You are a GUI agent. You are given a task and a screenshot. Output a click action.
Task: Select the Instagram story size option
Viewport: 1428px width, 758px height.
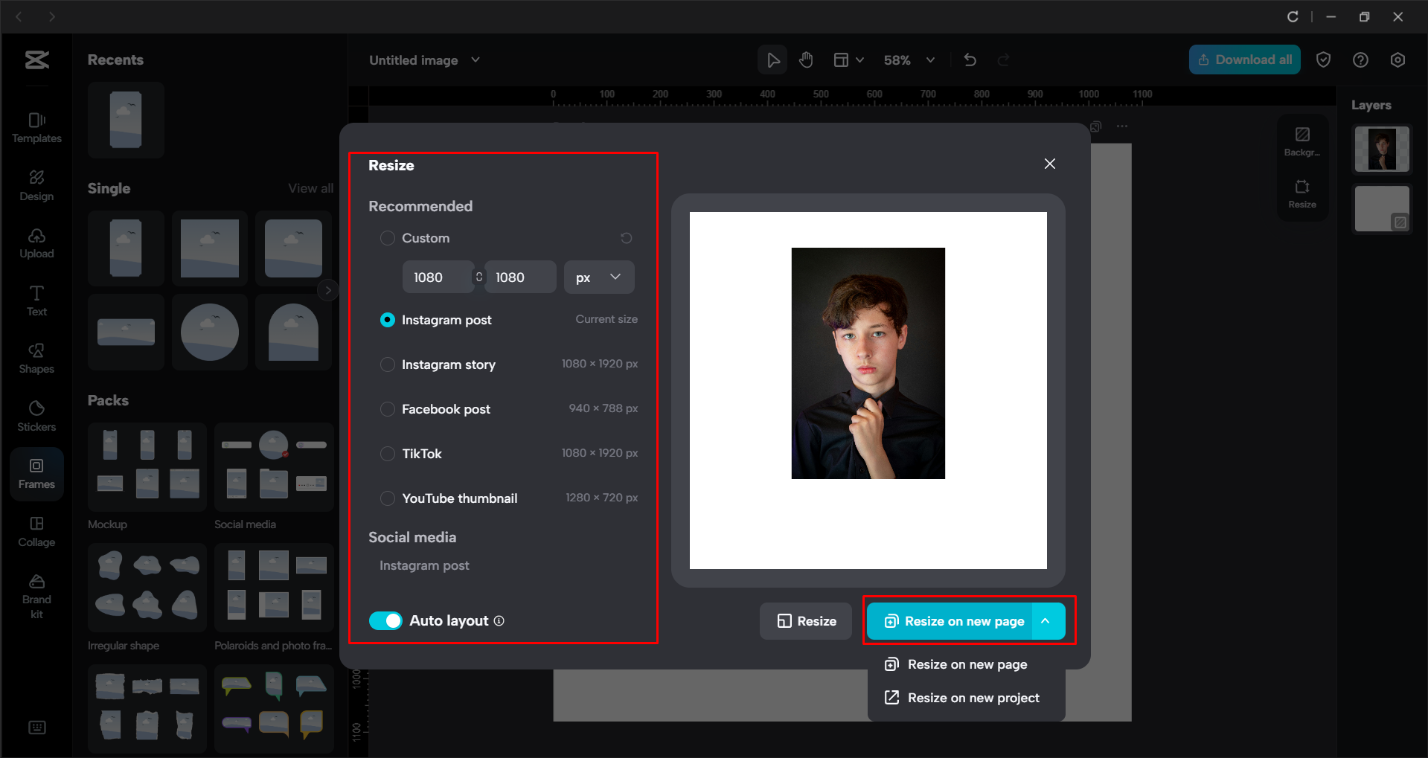click(x=388, y=364)
